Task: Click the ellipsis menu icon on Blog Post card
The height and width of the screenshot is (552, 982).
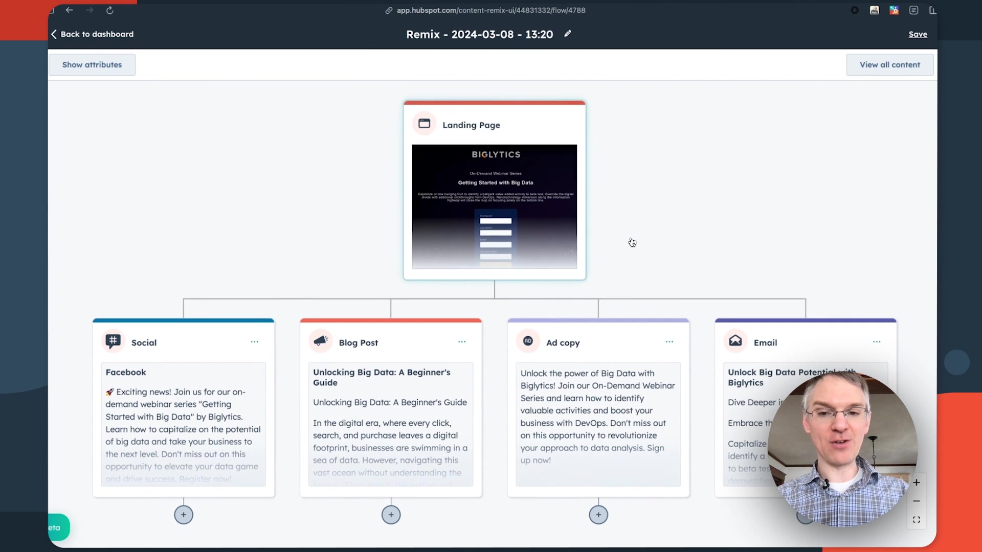Action: (462, 342)
